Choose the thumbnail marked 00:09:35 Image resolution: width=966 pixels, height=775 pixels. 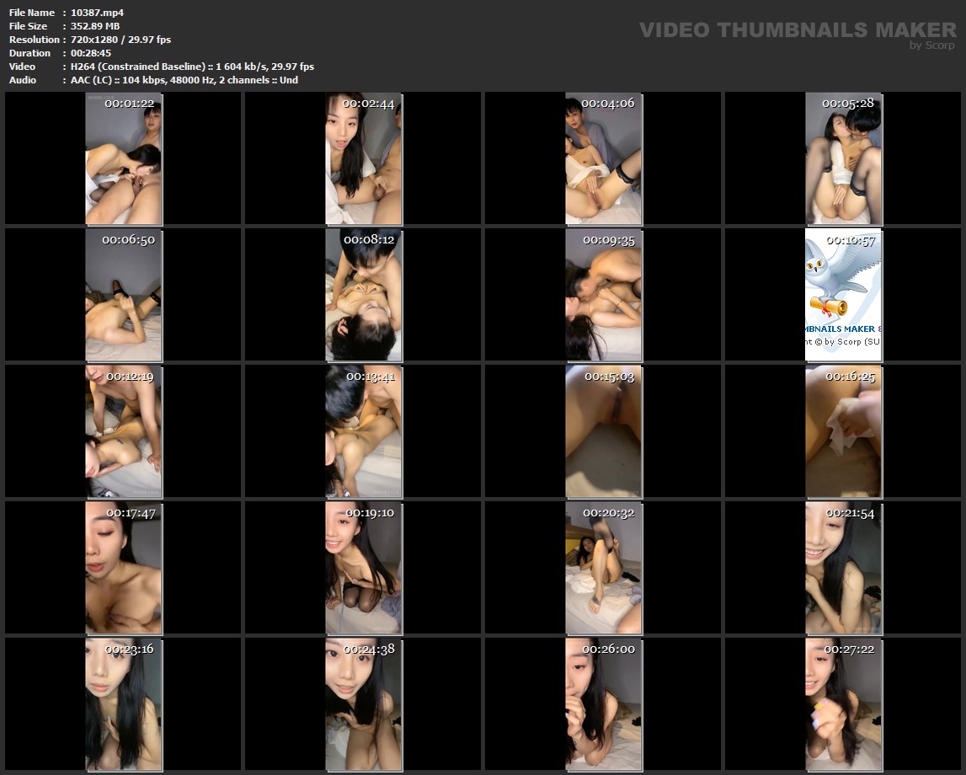(603, 295)
